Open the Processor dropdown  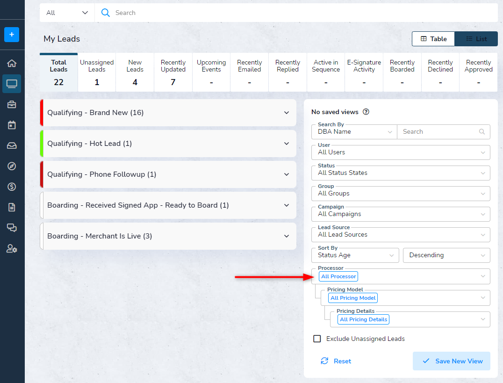pyautogui.click(x=401, y=276)
